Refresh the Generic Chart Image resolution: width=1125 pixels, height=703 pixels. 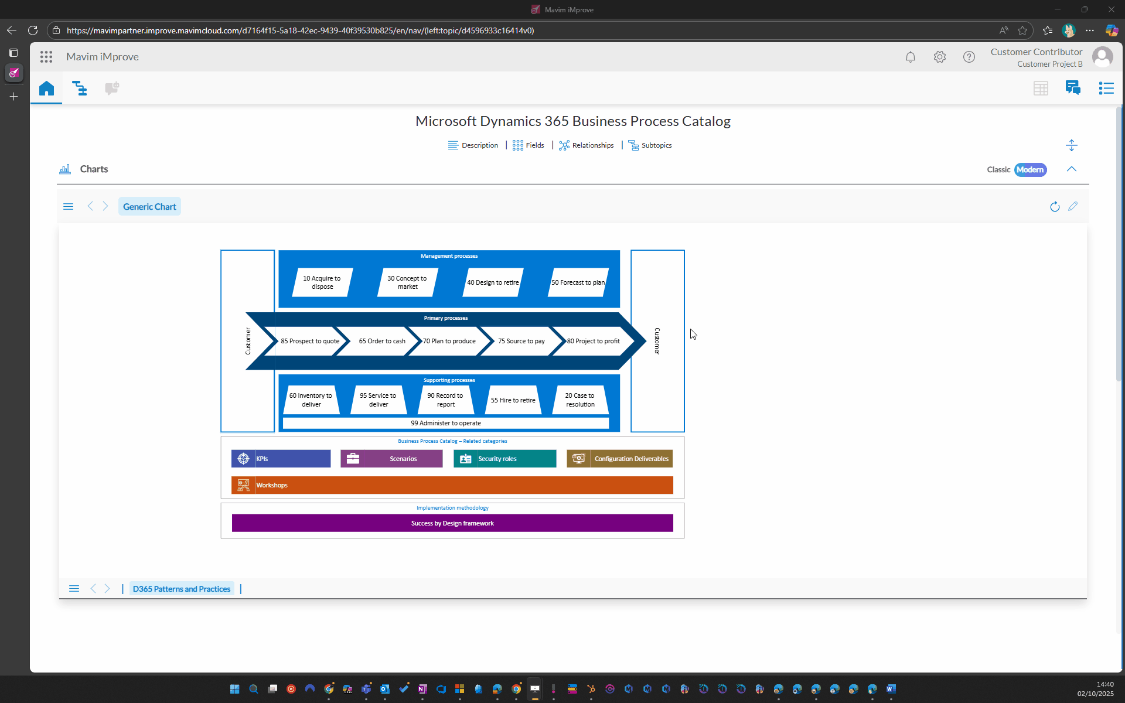[x=1054, y=207]
